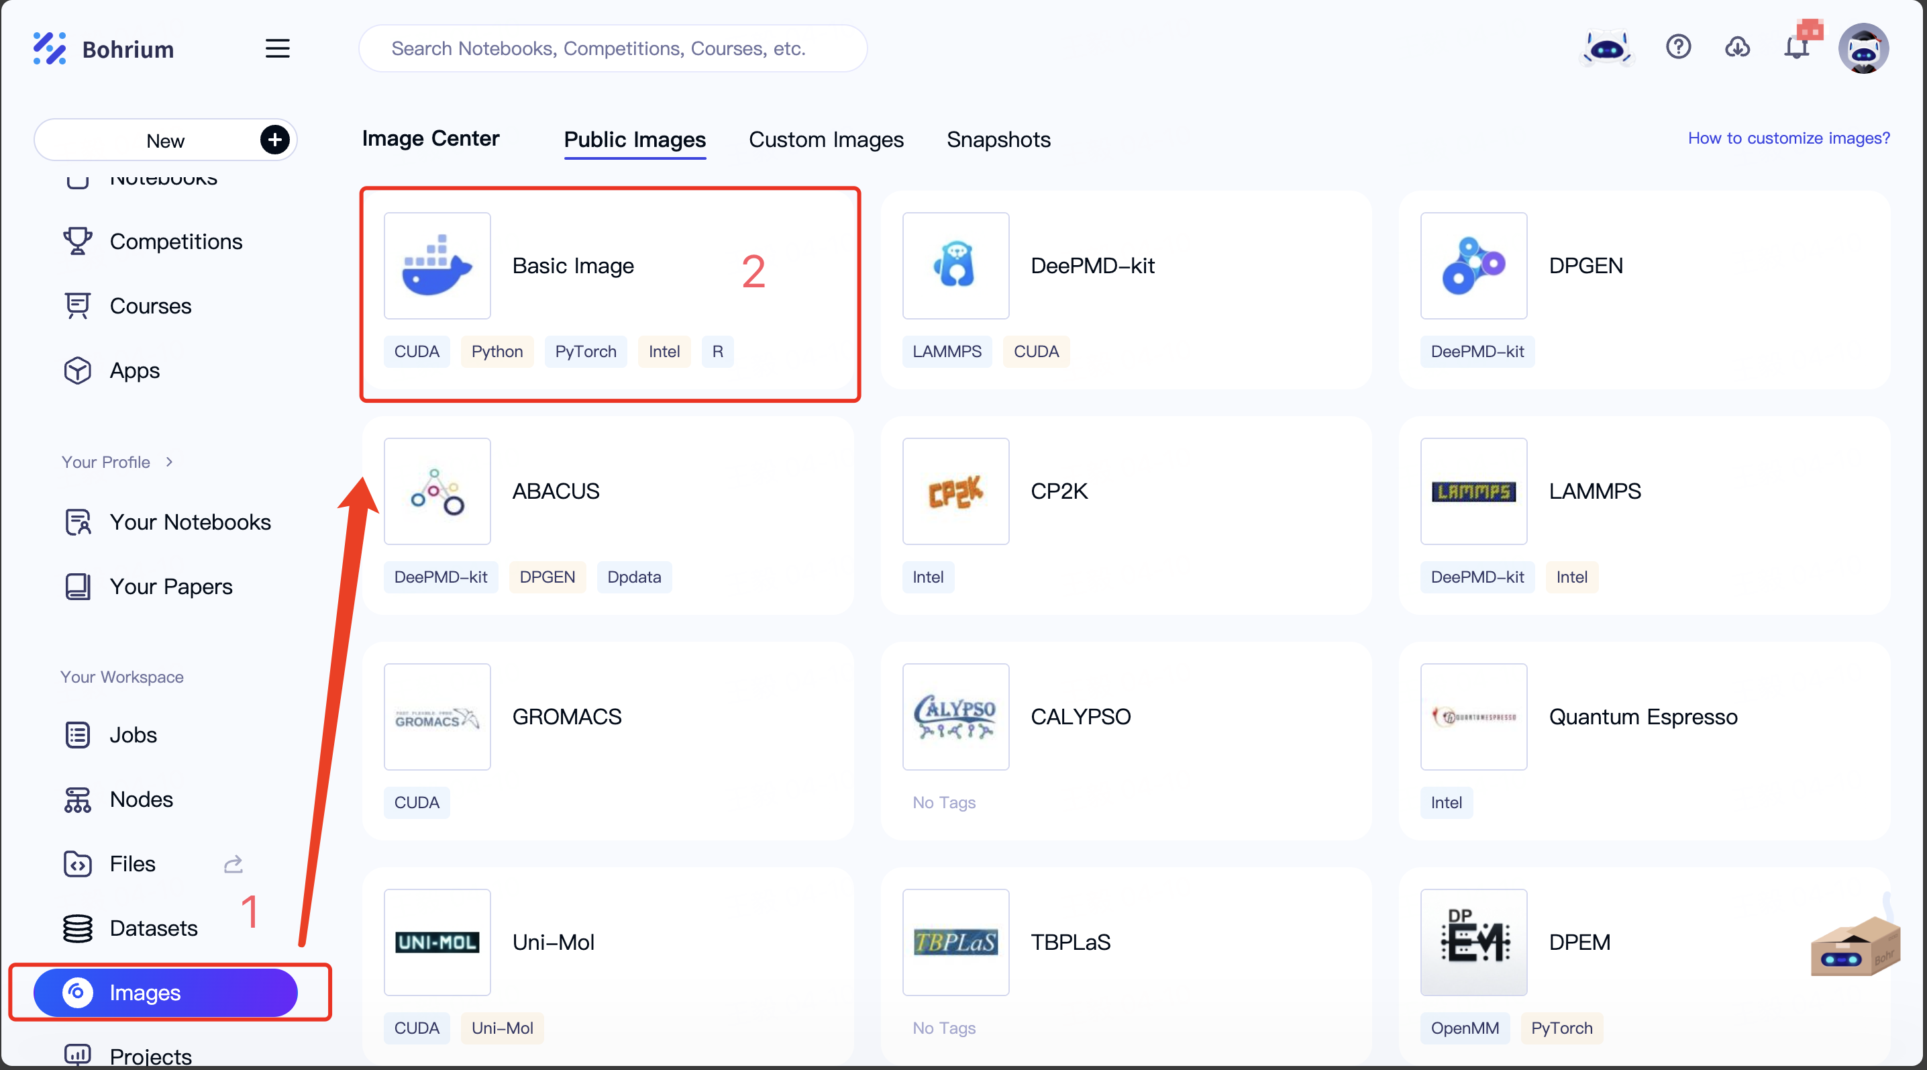Click the PyTorch tag on Basic Image
Viewport: 1927px width, 1070px height.
pyautogui.click(x=585, y=352)
